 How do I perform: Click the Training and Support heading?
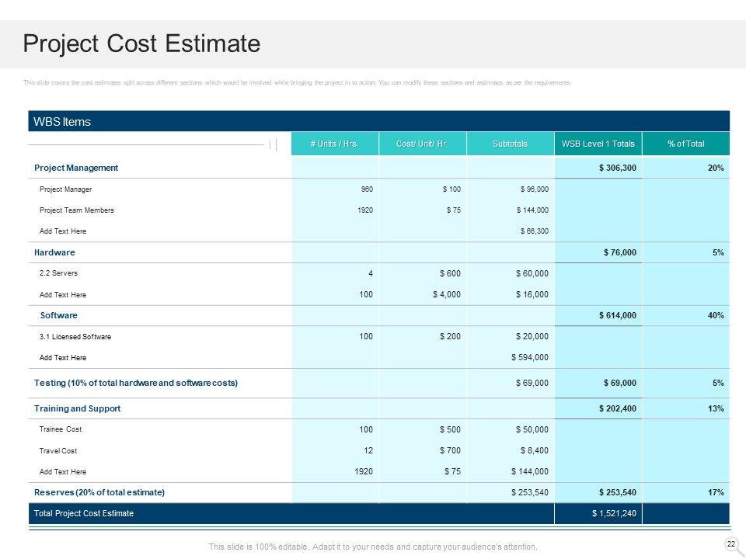click(x=78, y=408)
